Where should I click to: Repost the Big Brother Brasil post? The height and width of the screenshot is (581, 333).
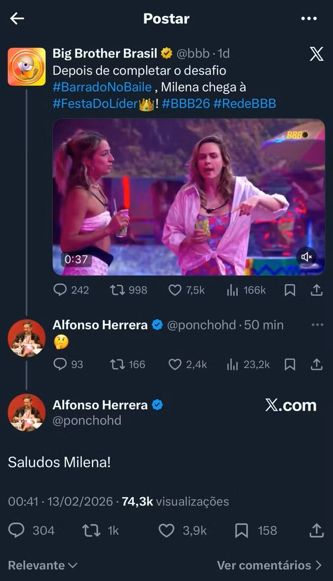pyautogui.click(x=117, y=290)
